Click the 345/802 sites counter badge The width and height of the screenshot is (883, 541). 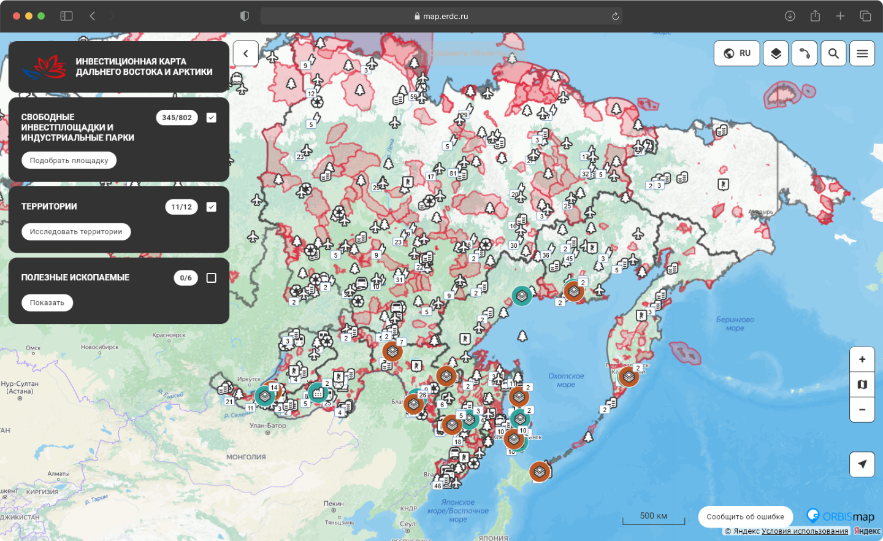(177, 118)
